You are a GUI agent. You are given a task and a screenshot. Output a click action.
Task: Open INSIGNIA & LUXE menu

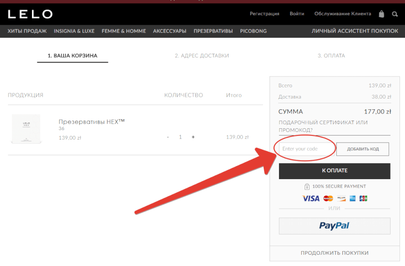(74, 31)
